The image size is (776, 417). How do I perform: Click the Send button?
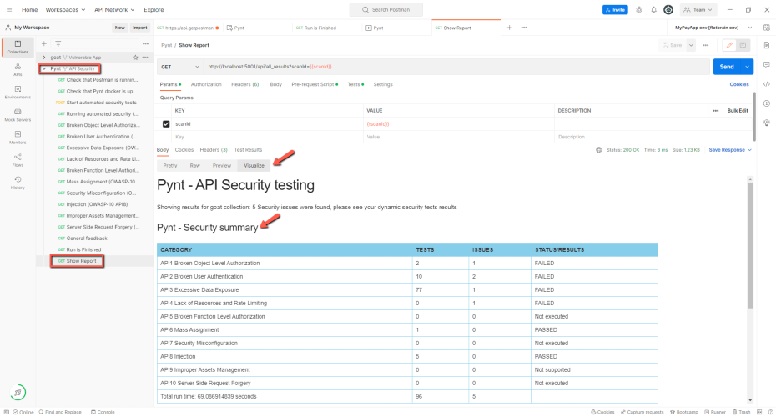[x=727, y=67]
